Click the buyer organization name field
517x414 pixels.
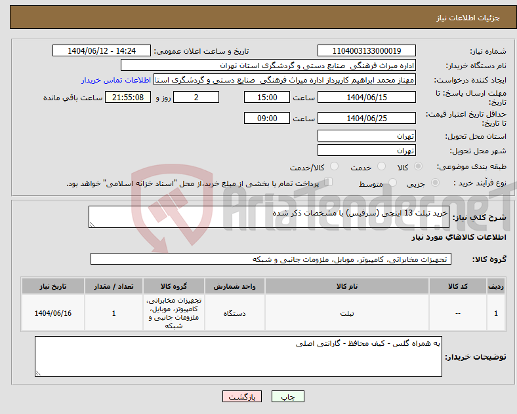[268, 65]
